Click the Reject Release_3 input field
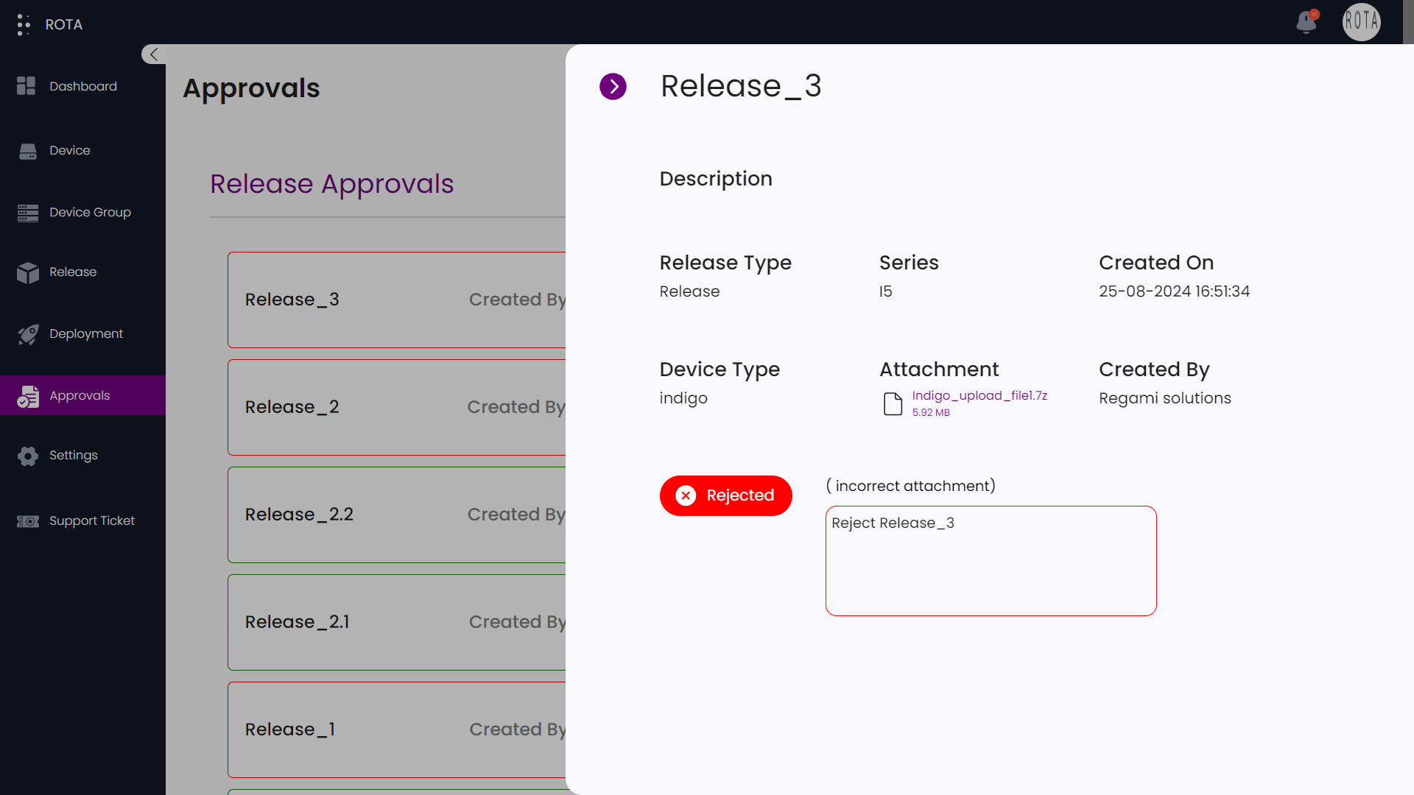1414x795 pixels. (991, 560)
